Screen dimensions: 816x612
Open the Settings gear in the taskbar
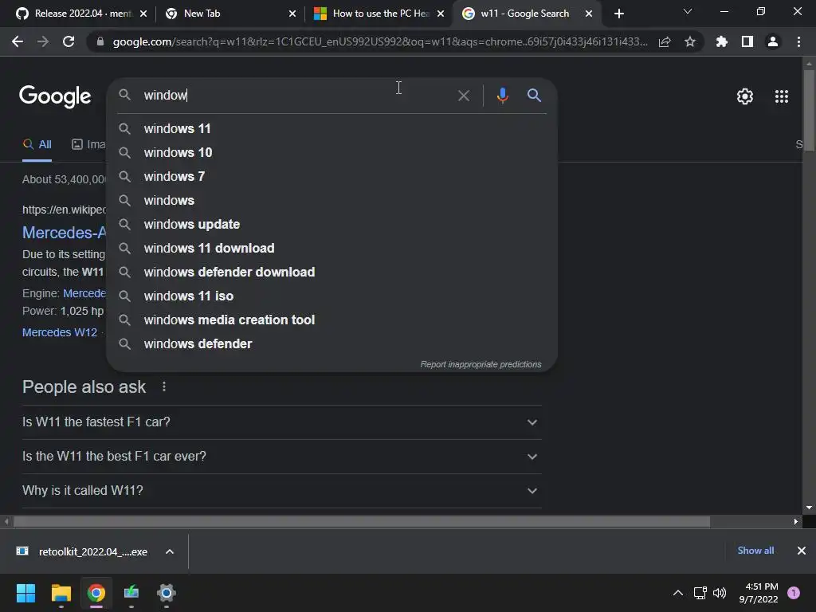(167, 593)
